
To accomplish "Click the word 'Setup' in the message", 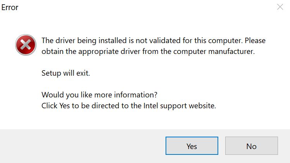I will point(51,73).
